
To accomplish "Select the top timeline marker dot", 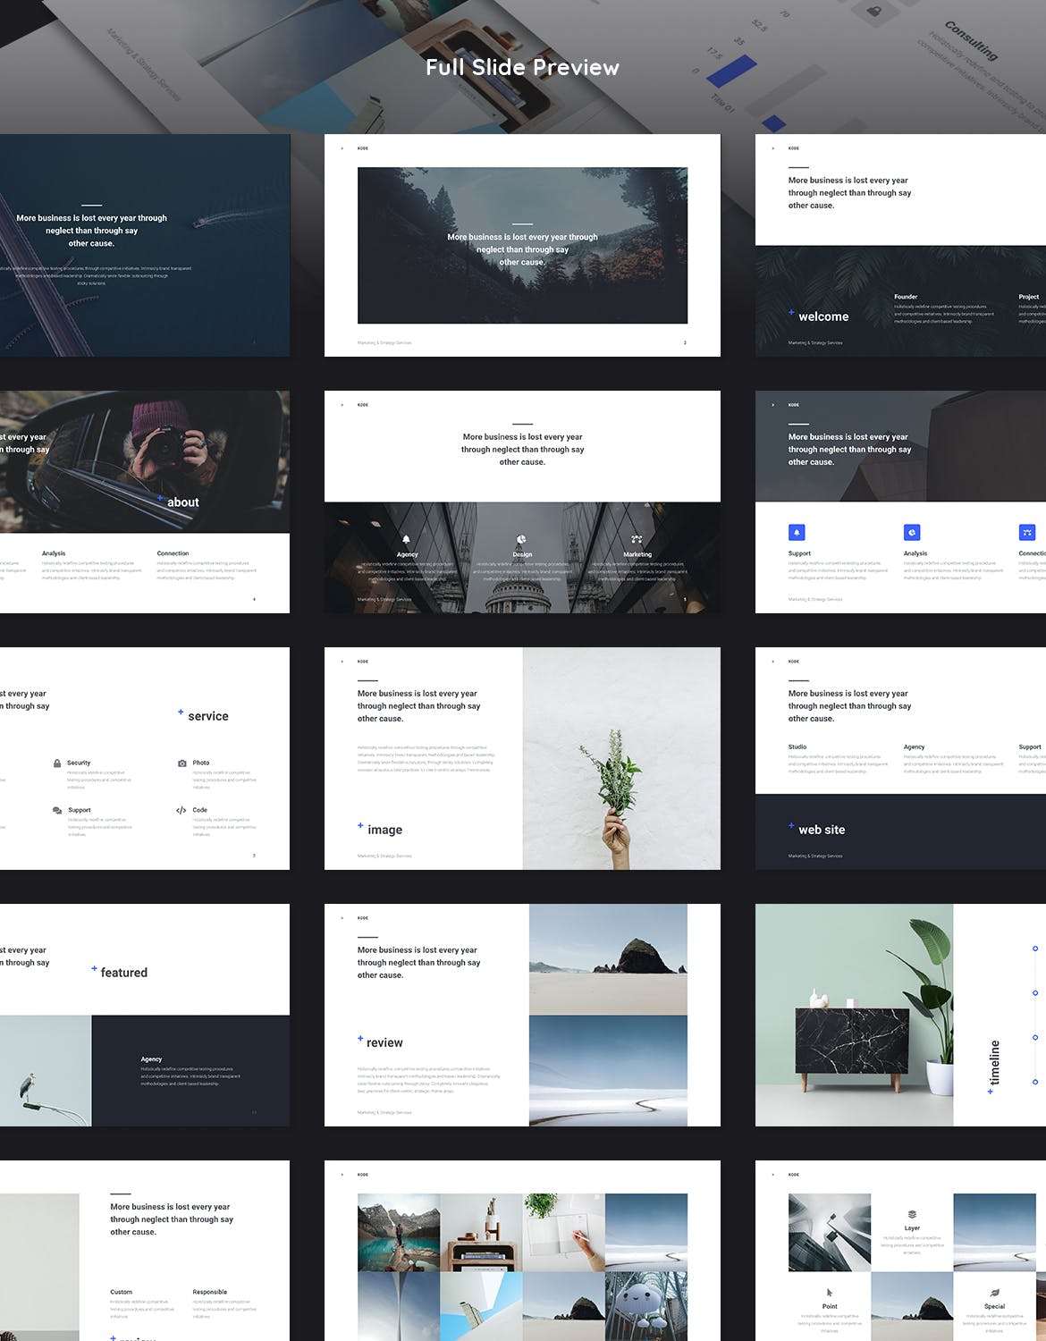I will 1035,949.
